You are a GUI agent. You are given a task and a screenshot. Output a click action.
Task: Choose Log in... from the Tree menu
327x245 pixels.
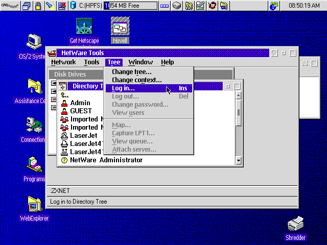[x=149, y=88]
